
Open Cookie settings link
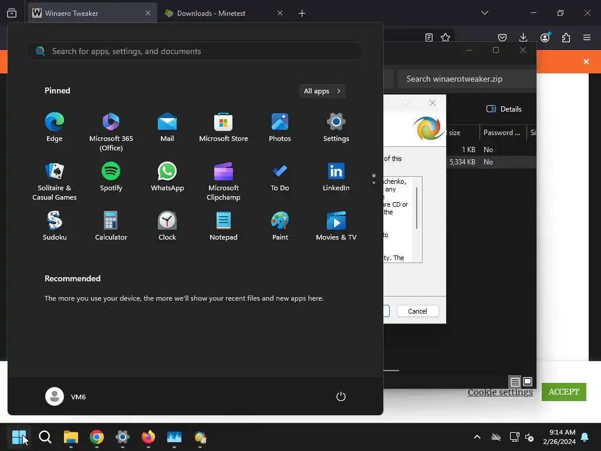pos(500,392)
